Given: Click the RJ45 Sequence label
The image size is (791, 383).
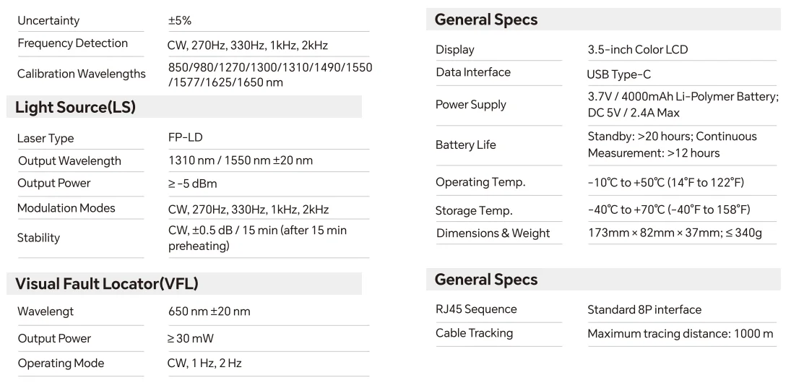Looking at the screenshot, I should tap(476, 309).
